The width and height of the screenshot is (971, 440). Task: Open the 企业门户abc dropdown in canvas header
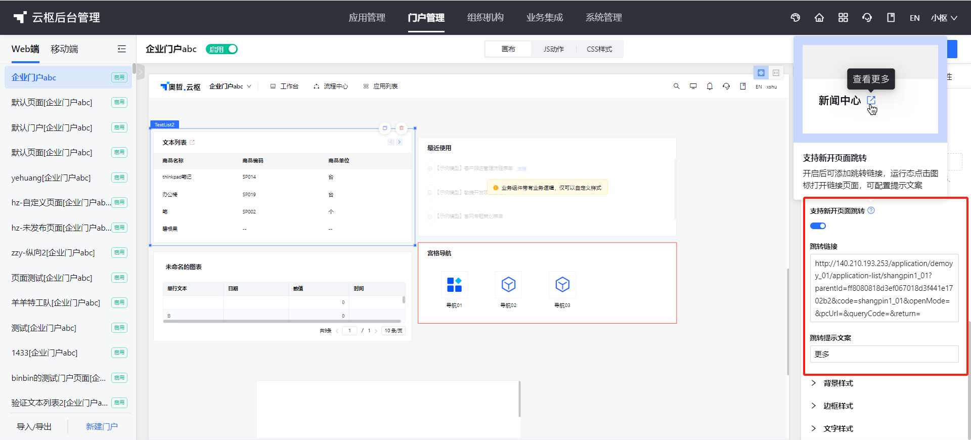pyautogui.click(x=230, y=86)
